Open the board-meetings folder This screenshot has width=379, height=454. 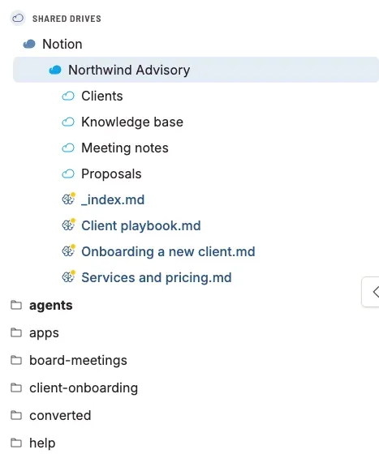78,361
